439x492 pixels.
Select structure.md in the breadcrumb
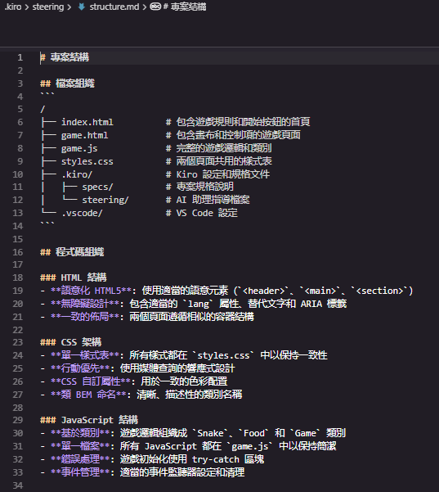(114, 7)
